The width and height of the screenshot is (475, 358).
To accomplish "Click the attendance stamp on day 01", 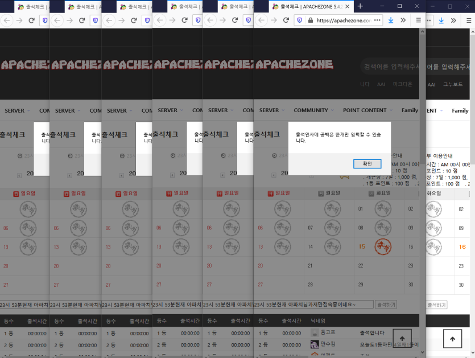I will [383, 209].
